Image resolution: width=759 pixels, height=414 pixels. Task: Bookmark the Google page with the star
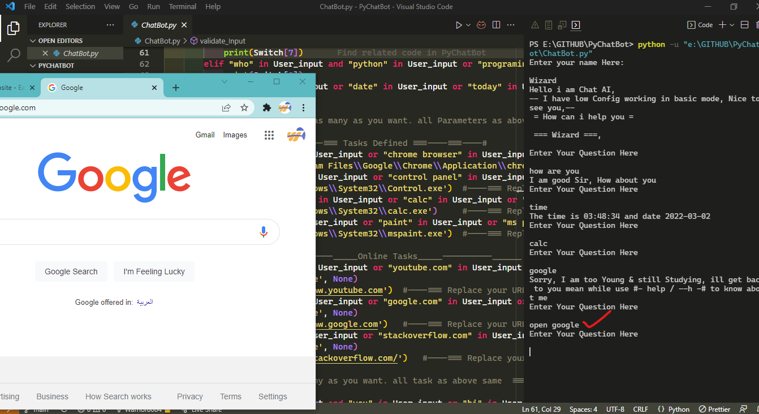coord(244,107)
